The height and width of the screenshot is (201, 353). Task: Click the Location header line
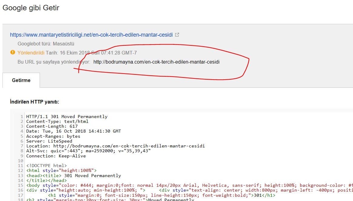115,146
